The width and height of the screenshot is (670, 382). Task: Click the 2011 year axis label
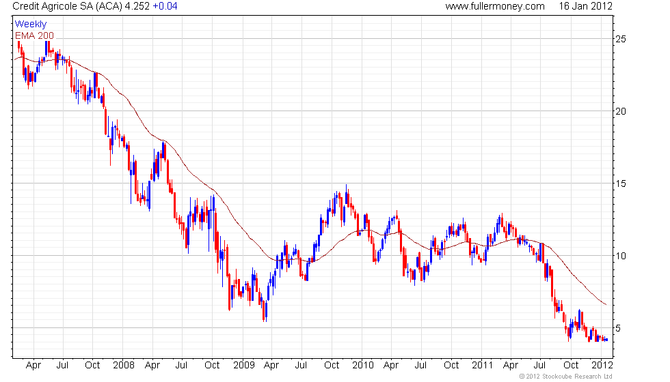(x=483, y=366)
